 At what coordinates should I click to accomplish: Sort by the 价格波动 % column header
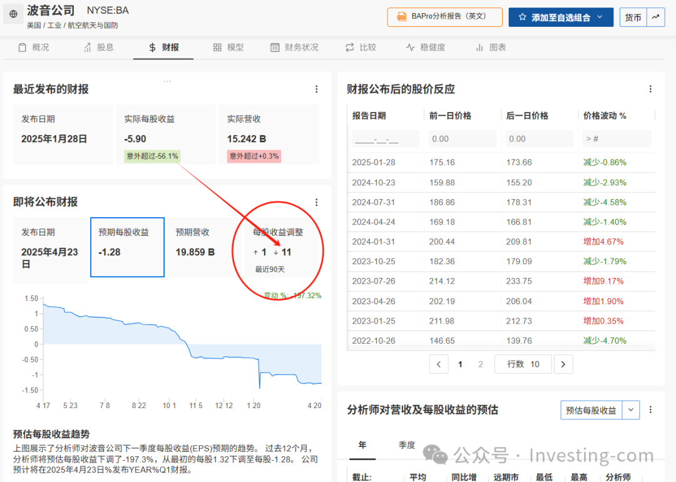(x=605, y=116)
